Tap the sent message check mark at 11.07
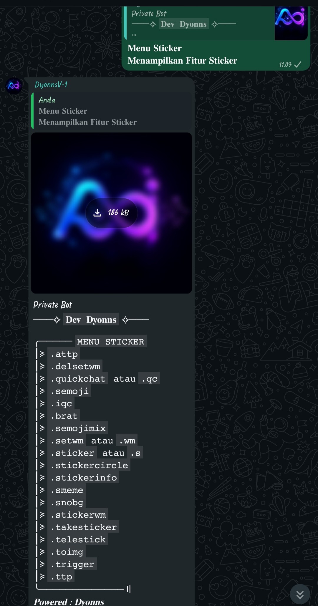Screen dimensions: 318x606 click(x=298, y=64)
